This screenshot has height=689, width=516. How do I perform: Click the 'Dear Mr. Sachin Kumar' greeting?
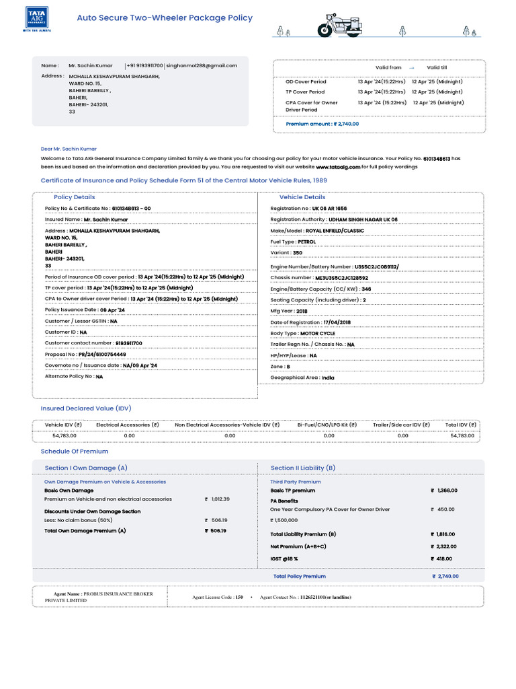click(69, 149)
